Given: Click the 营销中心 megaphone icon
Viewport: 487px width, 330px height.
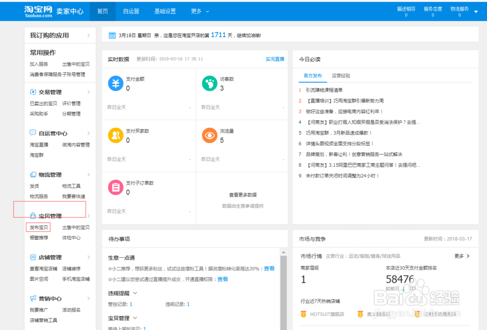Looking at the screenshot, I should [x=33, y=298].
